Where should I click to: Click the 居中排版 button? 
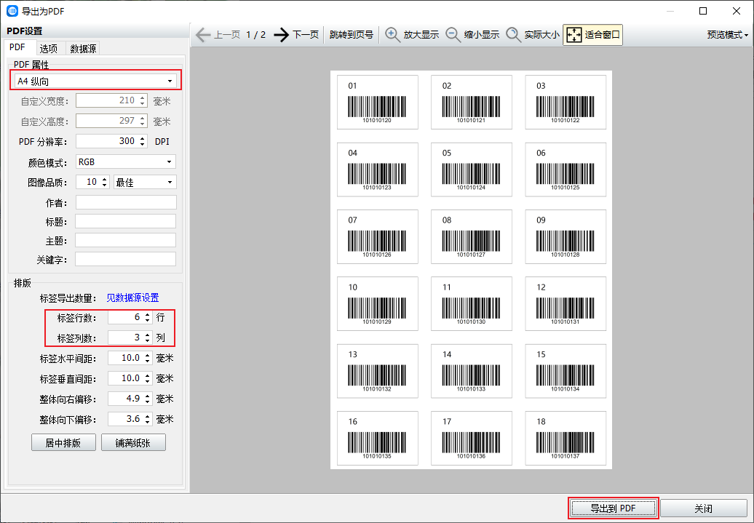point(63,443)
